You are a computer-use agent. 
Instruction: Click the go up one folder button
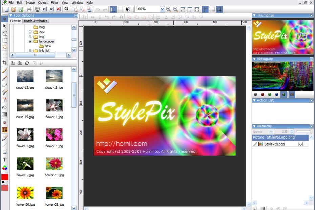[x=13, y=63]
